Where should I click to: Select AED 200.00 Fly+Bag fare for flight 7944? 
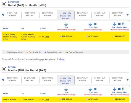click(x=87, y=99)
